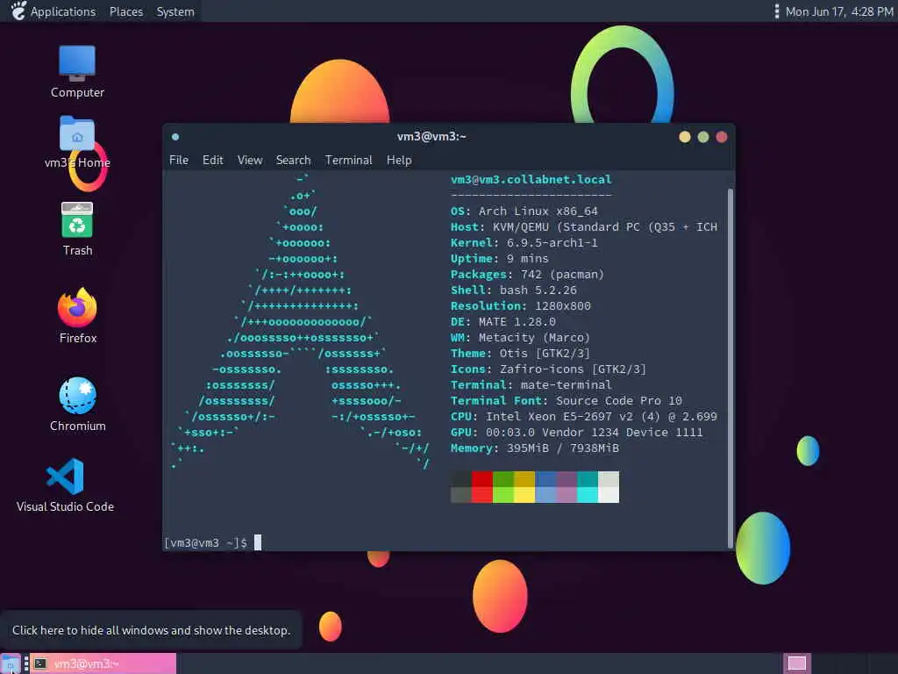Click the yellow color block in neofetch palette
898x674 pixels.
tap(524, 495)
